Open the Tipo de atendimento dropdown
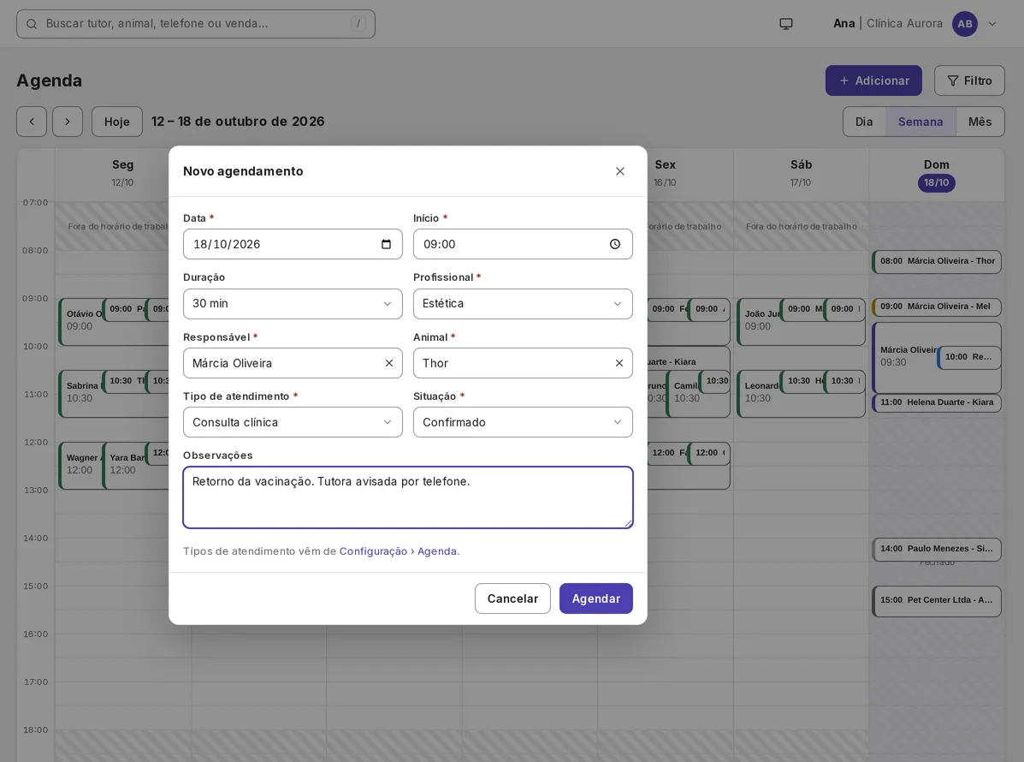1024x762 pixels. [x=293, y=423]
